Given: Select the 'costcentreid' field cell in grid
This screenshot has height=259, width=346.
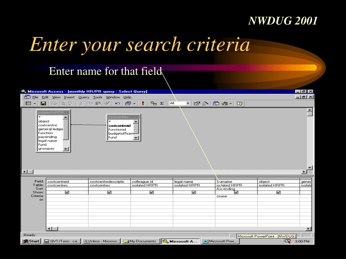Looking at the screenshot, I should (x=67, y=181).
